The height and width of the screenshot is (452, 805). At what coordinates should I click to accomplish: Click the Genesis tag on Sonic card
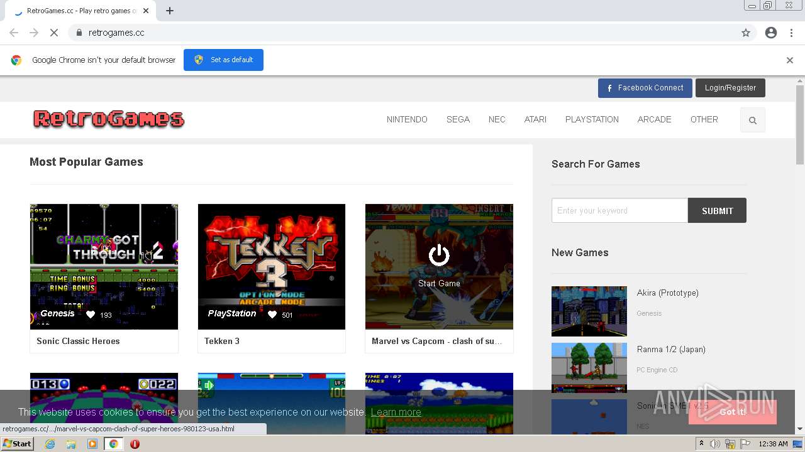(57, 313)
